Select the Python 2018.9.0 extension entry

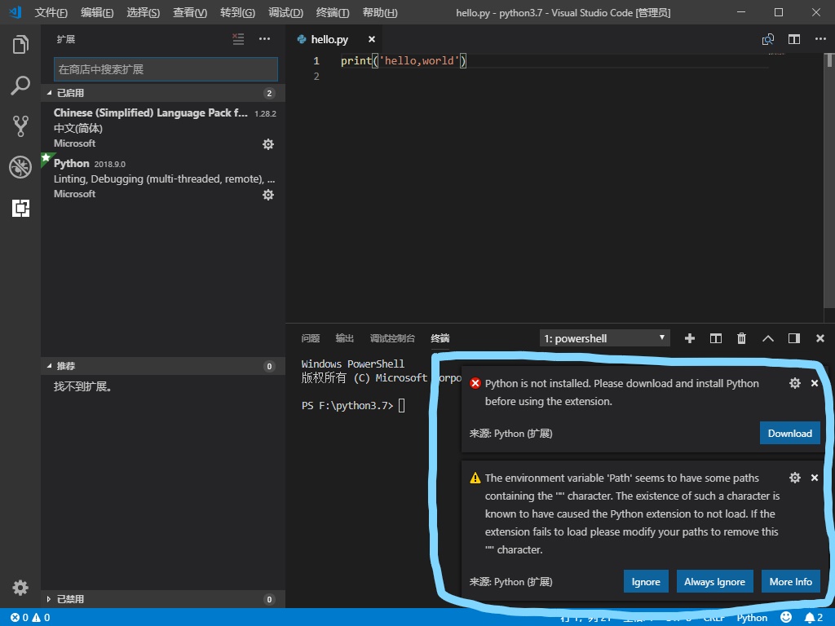[163, 179]
